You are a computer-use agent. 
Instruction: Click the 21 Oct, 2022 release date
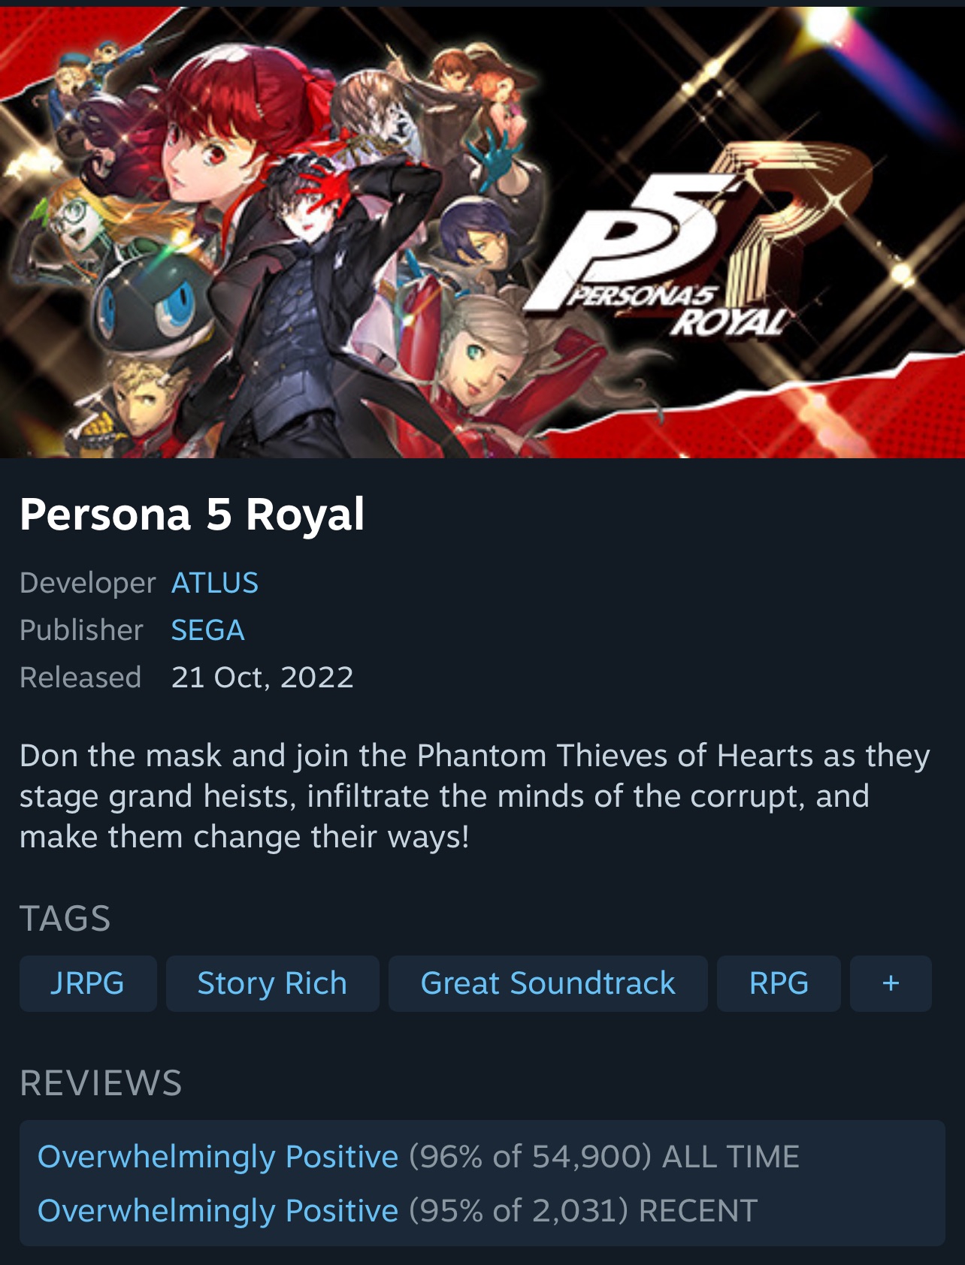click(262, 678)
